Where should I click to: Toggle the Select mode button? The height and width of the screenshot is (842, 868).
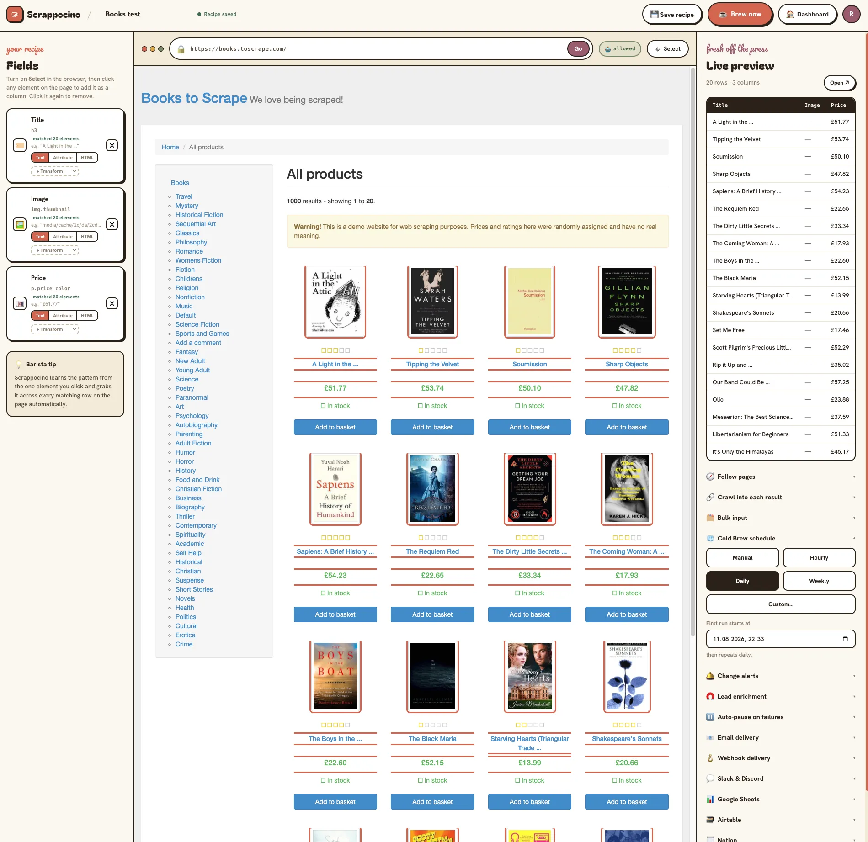click(668, 49)
